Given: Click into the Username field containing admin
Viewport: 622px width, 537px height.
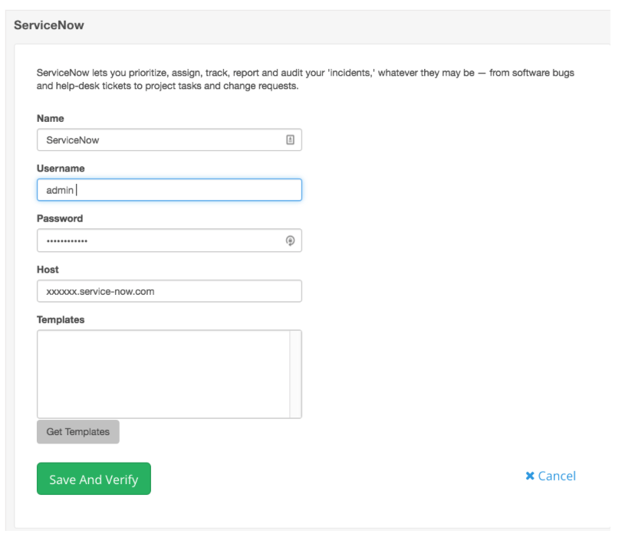Looking at the screenshot, I should pos(169,190).
